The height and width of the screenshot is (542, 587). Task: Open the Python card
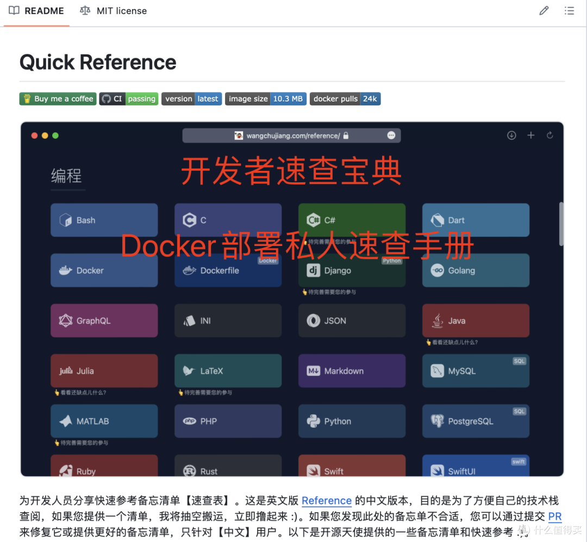(352, 421)
